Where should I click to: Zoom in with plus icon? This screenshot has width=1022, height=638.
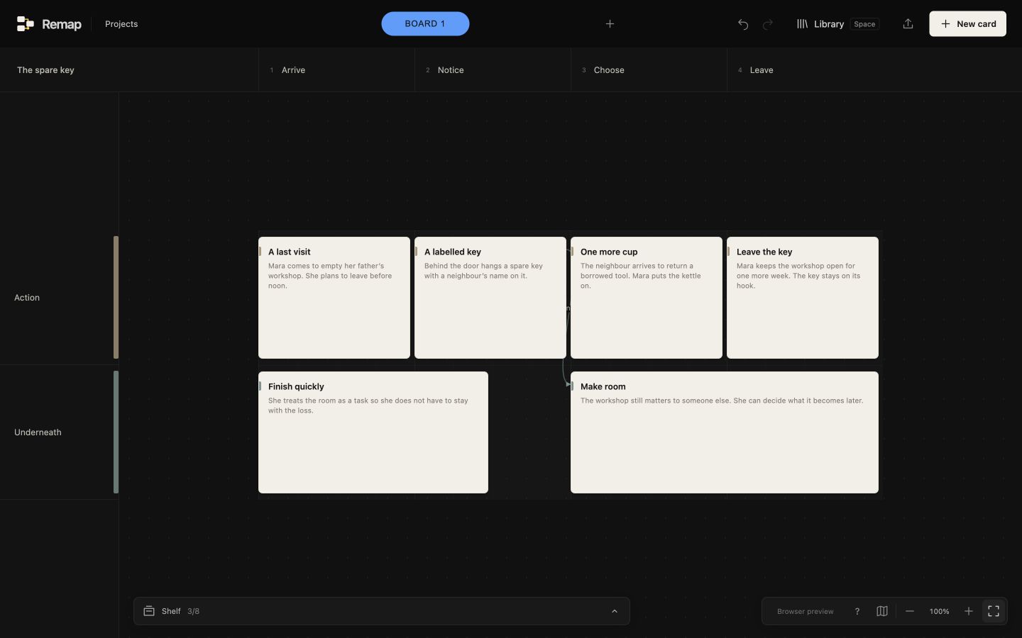(x=969, y=611)
